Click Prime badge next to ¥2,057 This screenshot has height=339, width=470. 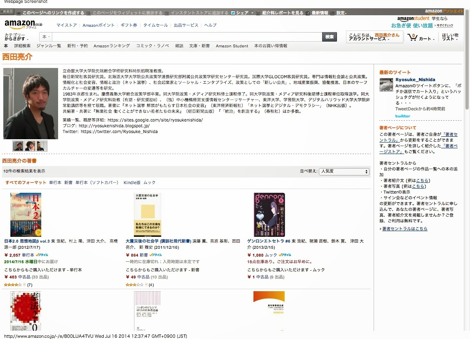point(42,255)
